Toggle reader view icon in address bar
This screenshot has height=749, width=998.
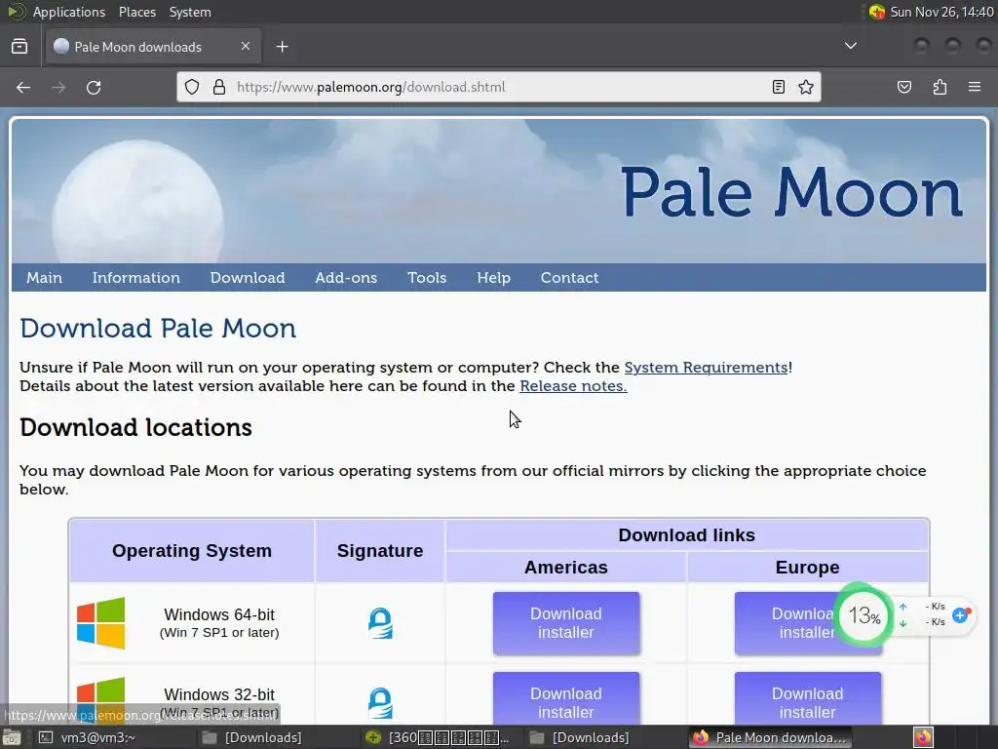coord(778,87)
